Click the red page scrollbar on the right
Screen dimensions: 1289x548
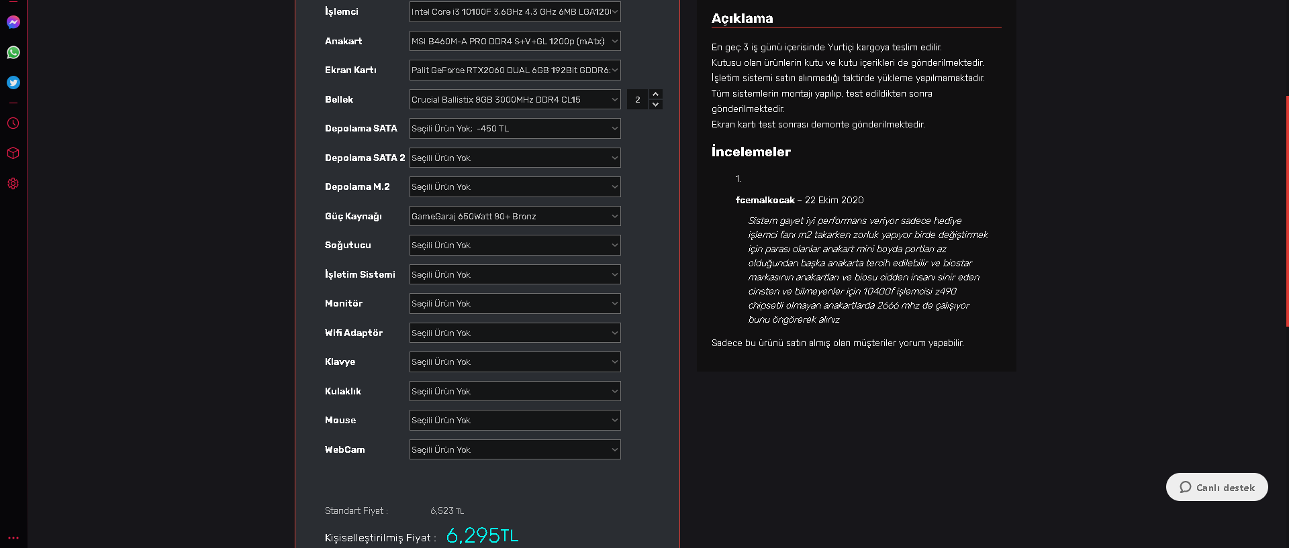click(1287, 211)
